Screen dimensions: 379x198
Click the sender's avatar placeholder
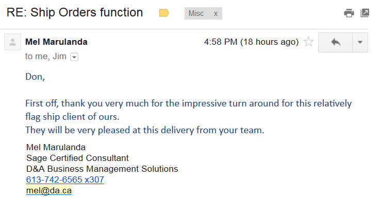12,42
